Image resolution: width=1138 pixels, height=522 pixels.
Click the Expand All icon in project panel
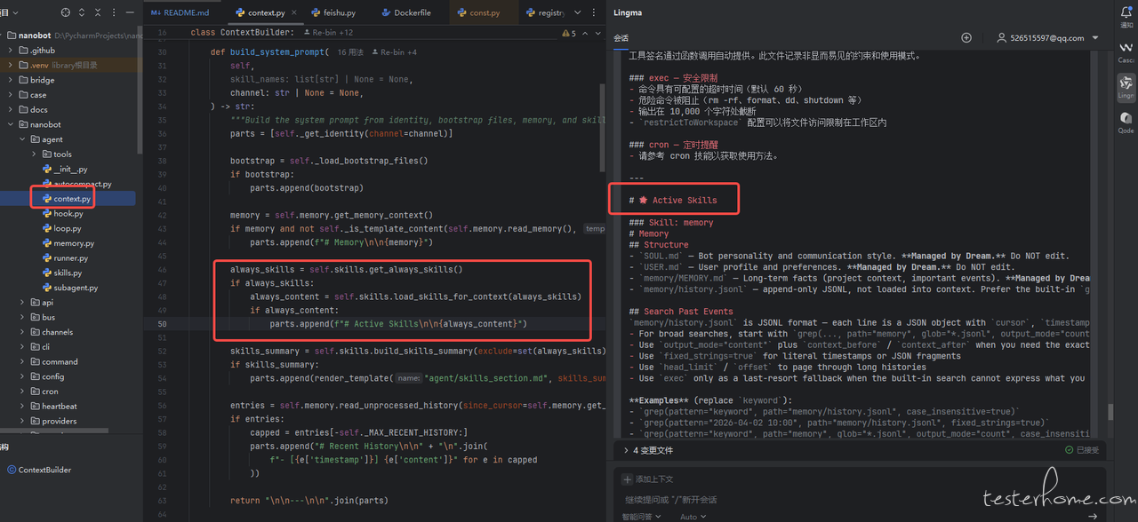click(x=83, y=12)
